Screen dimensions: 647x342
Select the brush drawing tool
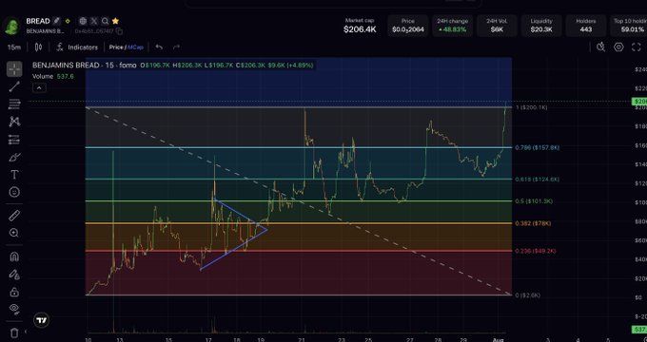14,158
